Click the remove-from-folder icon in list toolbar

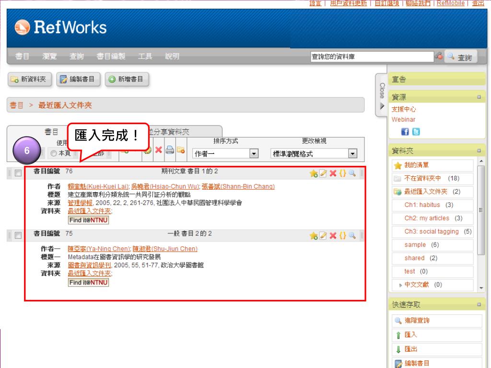pyautogui.click(x=181, y=150)
